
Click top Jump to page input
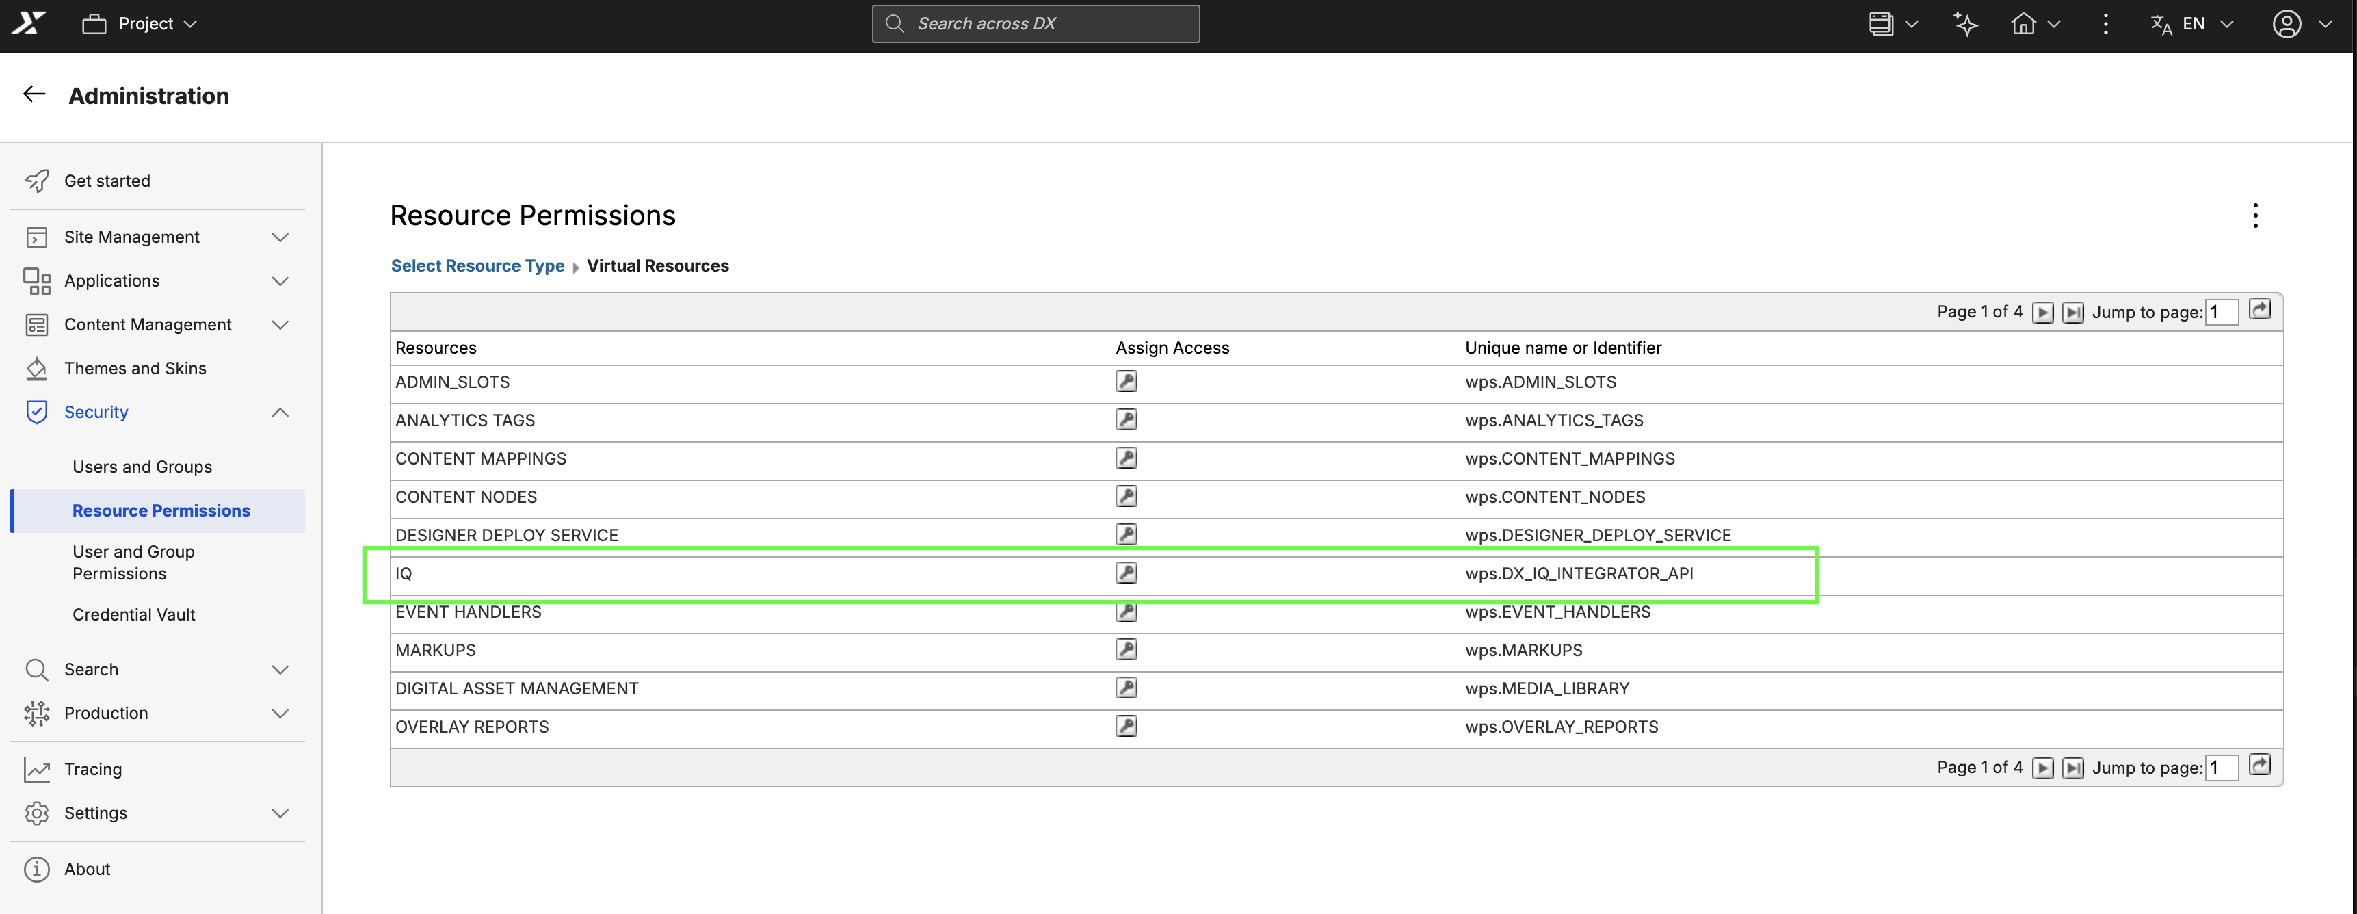point(2222,312)
